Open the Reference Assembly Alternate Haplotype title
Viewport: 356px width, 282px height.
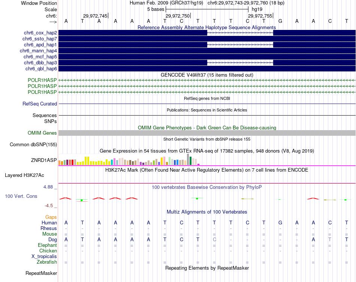[206, 27]
